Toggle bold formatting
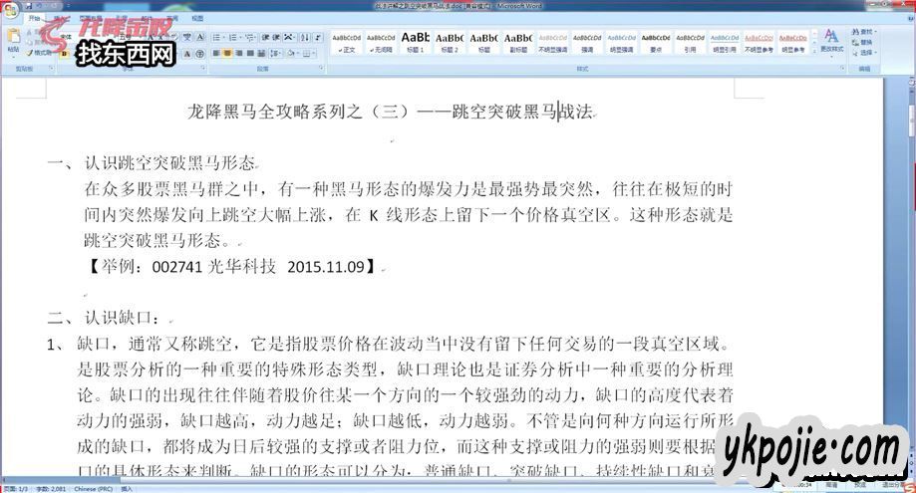Screen dimensions: 916x493 click(62, 53)
